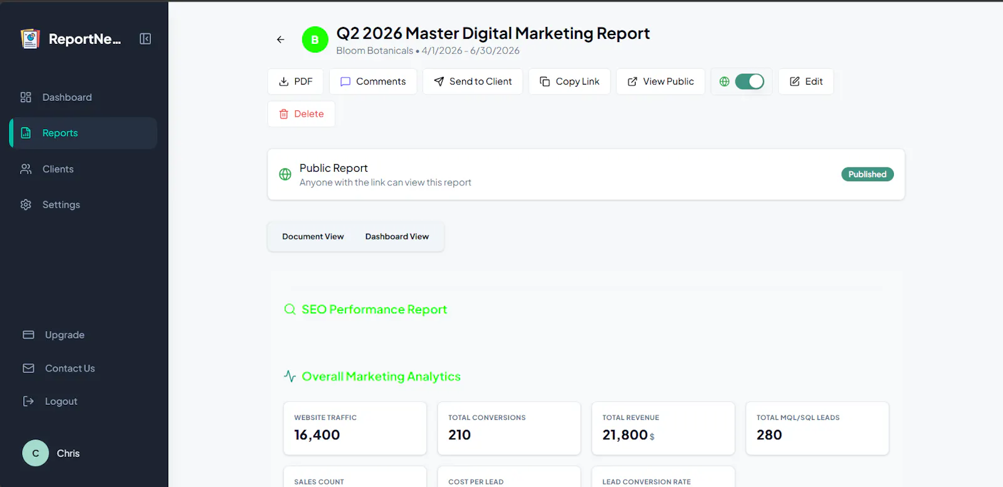Click the Logout link

click(61, 401)
